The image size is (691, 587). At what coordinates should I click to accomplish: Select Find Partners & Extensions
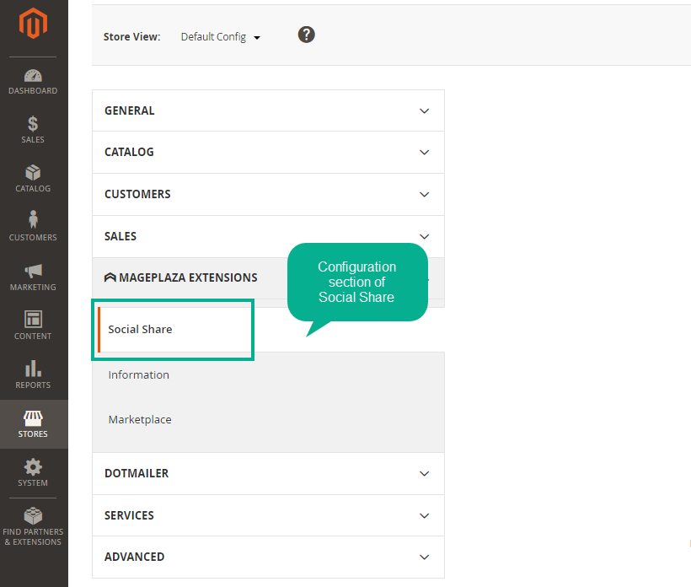[33, 523]
